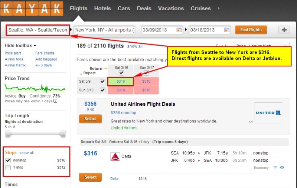The width and height of the screenshot is (297, 188).
Task: Open the return date calendar icon
Action: point(227,30)
